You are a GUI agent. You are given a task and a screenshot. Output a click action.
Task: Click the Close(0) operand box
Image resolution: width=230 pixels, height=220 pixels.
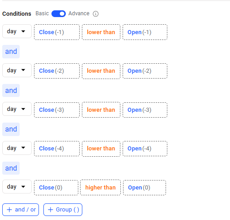click(x=56, y=188)
